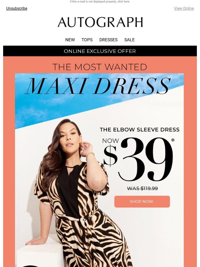
Task: Click the Unsubscribe link
Action: (x=17, y=8)
